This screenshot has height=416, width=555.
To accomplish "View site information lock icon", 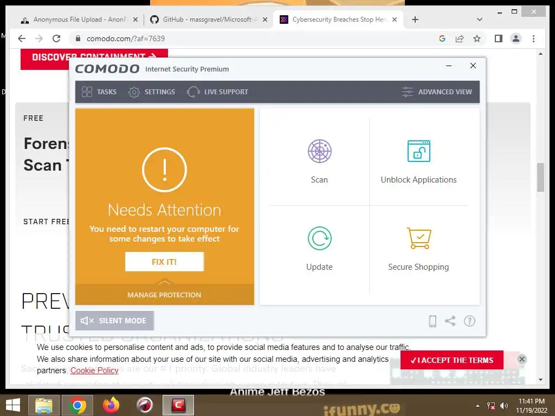I will [x=78, y=38].
